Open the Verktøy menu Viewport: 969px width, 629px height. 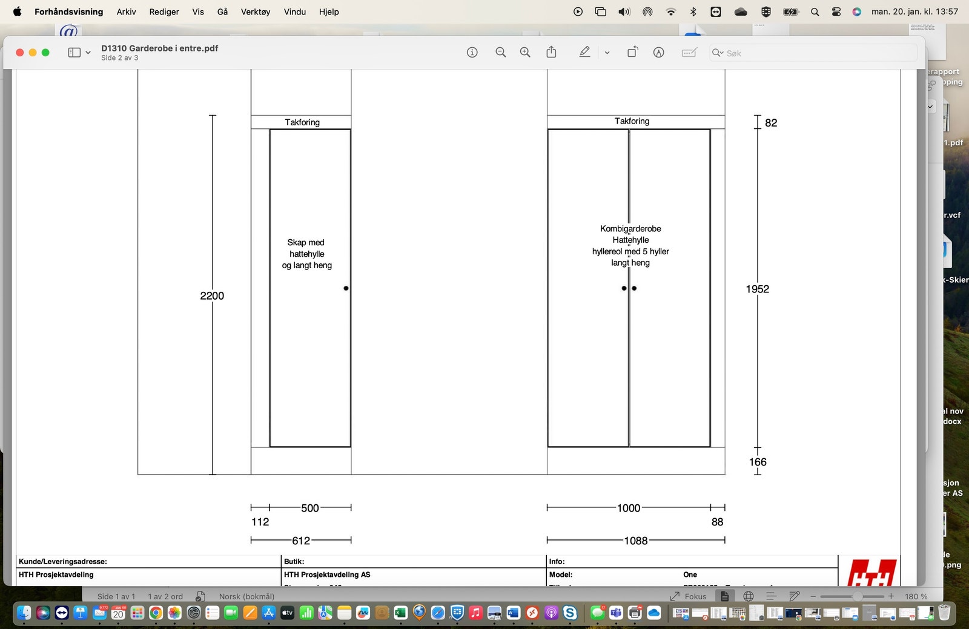click(255, 12)
